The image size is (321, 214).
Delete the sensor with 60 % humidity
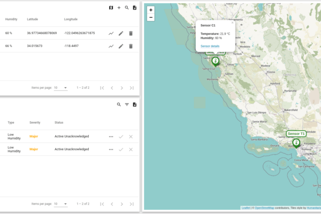[x=131, y=33]
